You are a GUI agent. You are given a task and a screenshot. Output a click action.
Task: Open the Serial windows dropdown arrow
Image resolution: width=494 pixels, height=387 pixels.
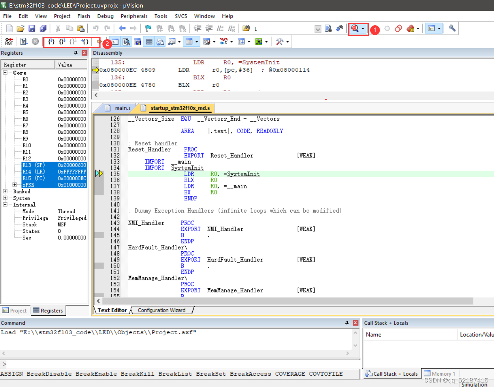tap(214, 41)
